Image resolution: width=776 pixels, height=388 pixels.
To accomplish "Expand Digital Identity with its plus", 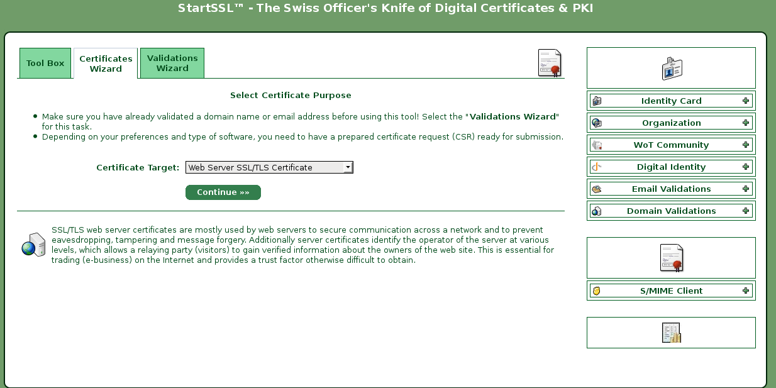I will pyautogui.click(x=746, y=167).
